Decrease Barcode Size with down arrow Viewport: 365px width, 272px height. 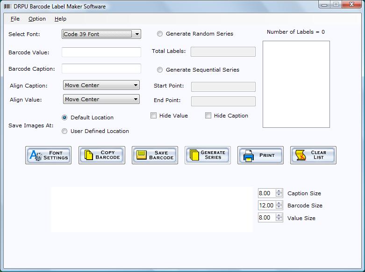click(279, 207)
